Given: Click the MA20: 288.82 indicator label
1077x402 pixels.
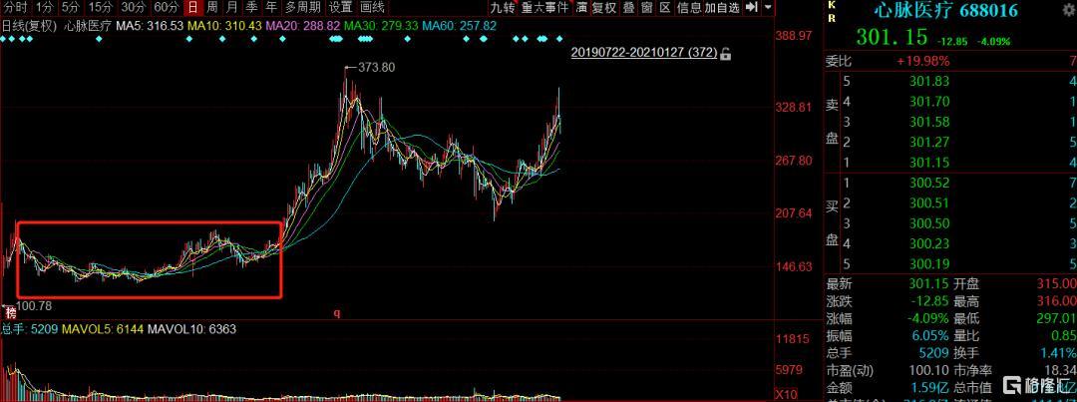Looking at the screenshot, I should pyautogui.click(x=303, y=25).
